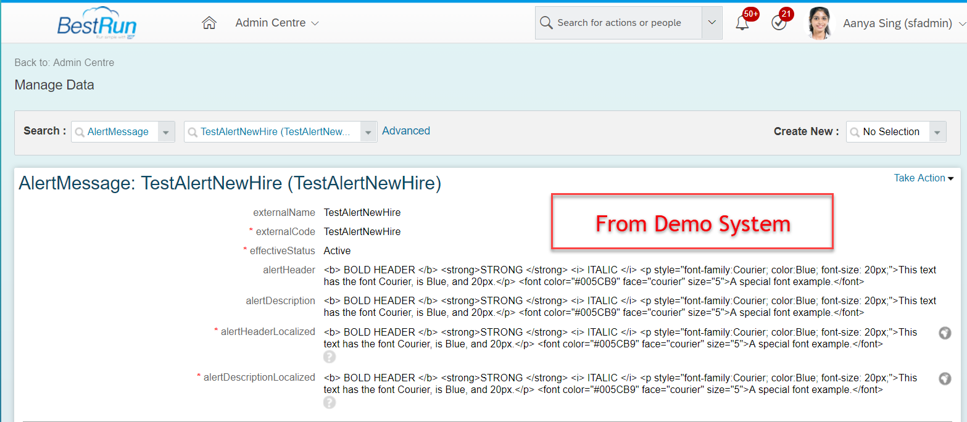Click the BestRun logo
This screenshot has width=967, height=422.
coord(97,23)
